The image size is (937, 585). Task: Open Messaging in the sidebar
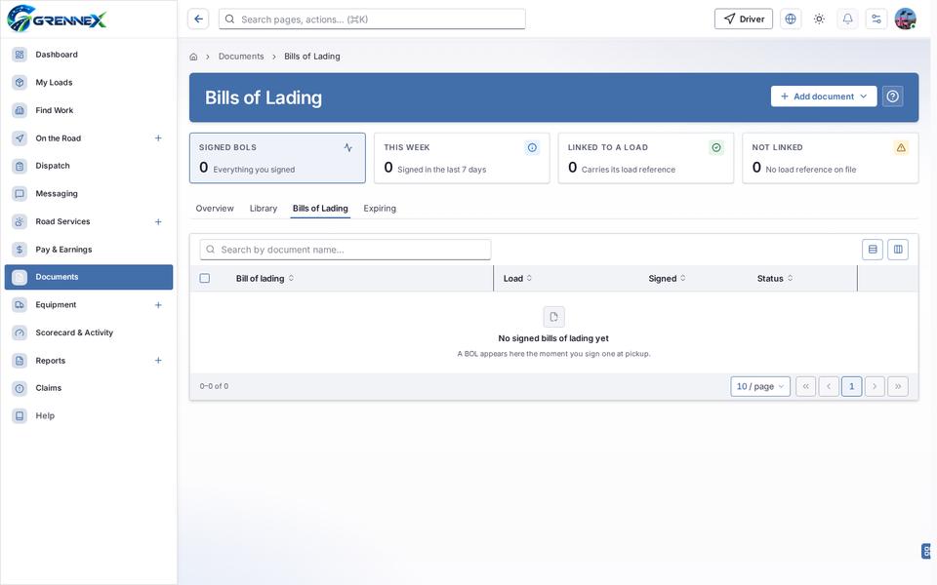[89, 193]
